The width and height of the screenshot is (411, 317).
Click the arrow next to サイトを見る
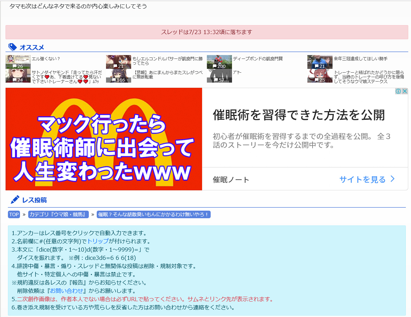[x=392, y=179]
